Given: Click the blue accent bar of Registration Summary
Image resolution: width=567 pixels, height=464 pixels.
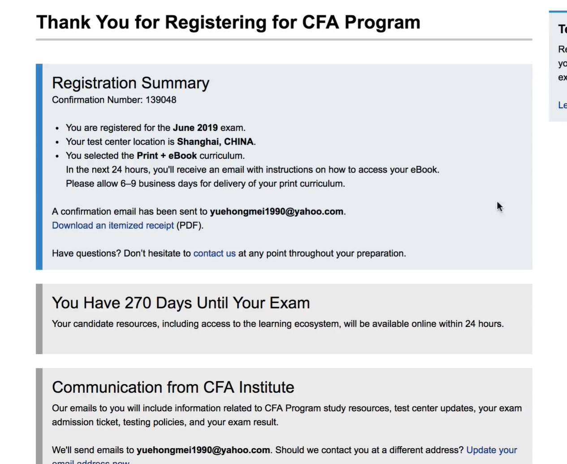Looking at the screenshot, I should click(x=39, y=167).
